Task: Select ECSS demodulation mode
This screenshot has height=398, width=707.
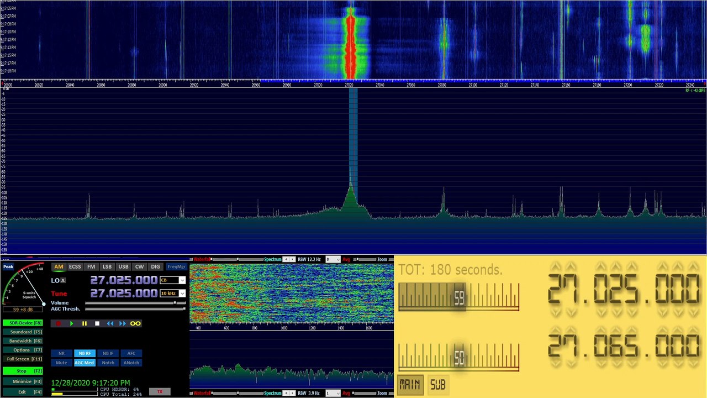Action: click(x=75, y=267)
